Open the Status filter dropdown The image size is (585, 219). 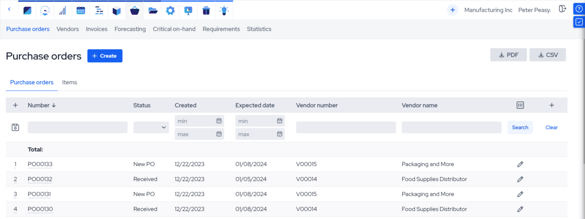tap(151, 128)
